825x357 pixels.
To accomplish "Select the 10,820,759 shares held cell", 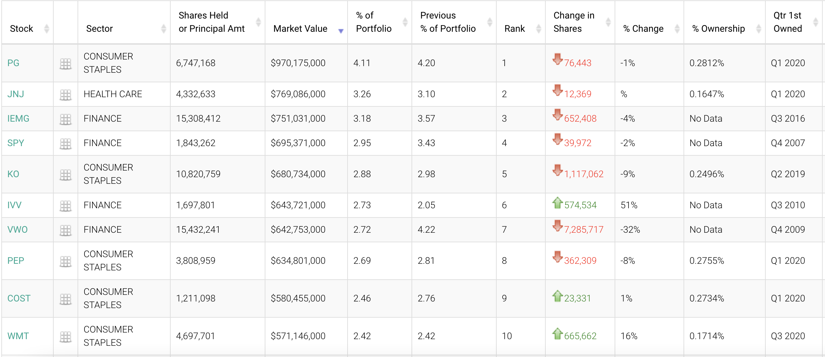I will (x=218, y=174).
